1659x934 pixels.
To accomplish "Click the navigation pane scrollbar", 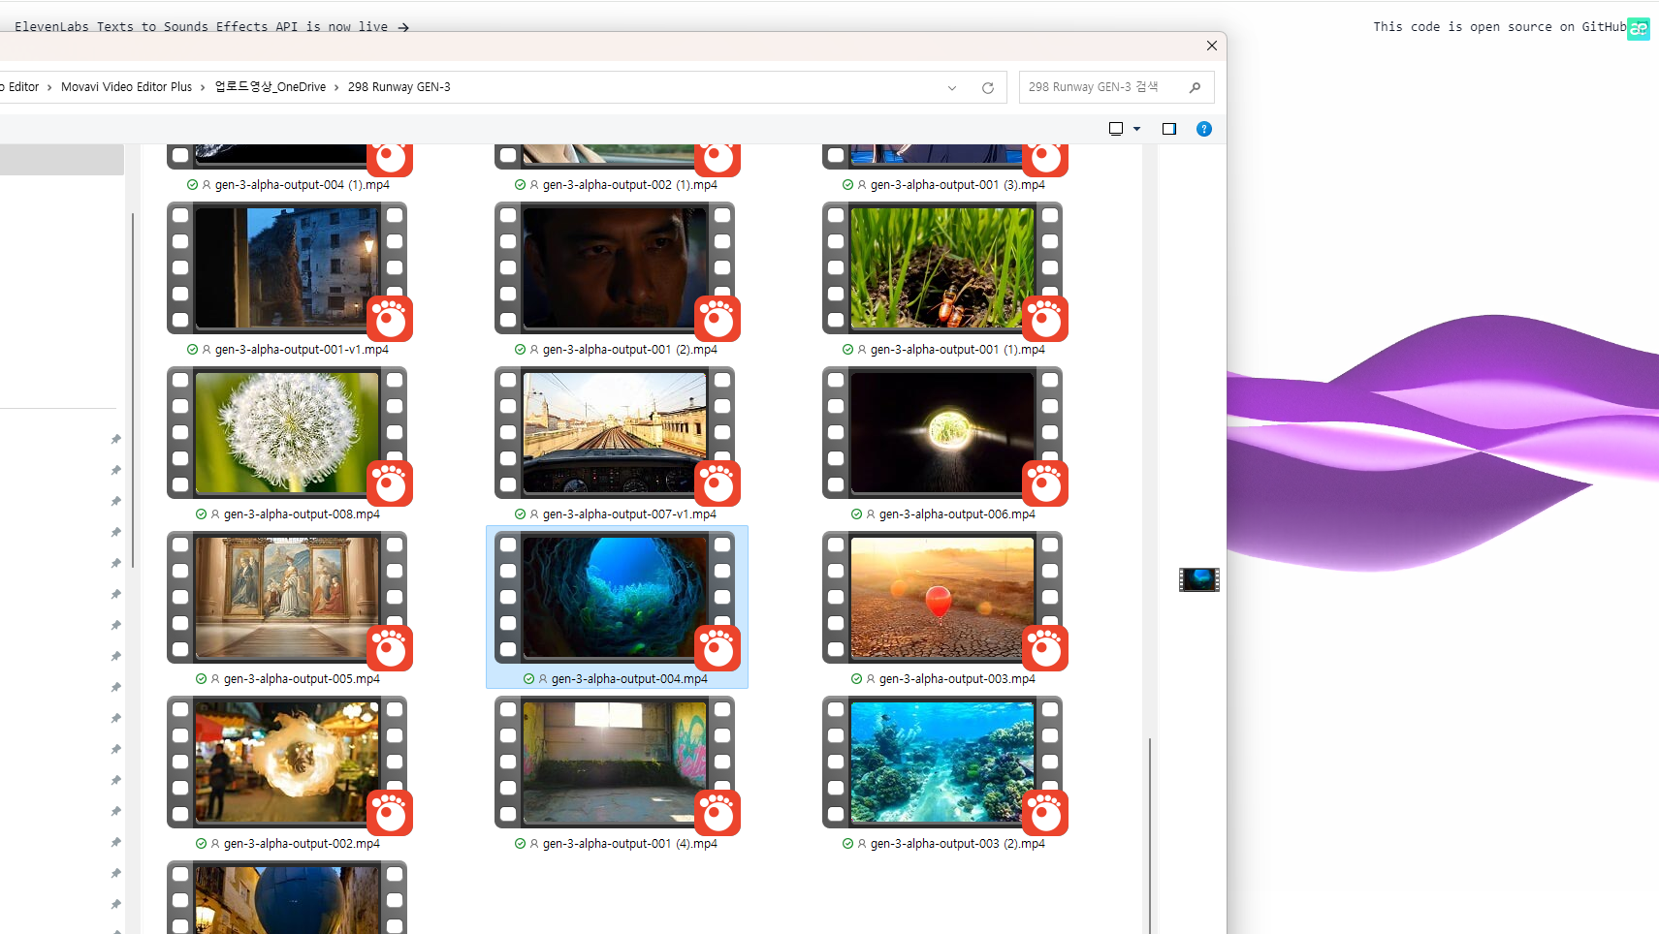I will point(133,390).
